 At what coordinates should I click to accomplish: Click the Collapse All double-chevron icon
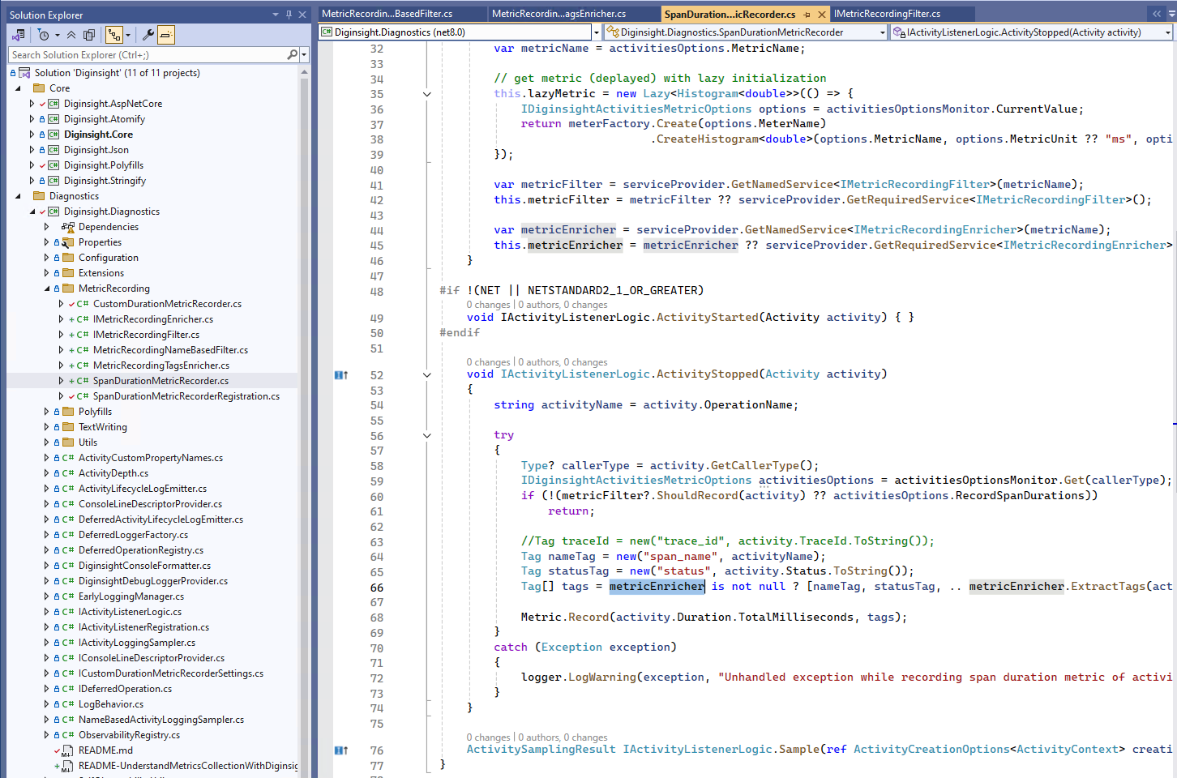tap(71, 35)
